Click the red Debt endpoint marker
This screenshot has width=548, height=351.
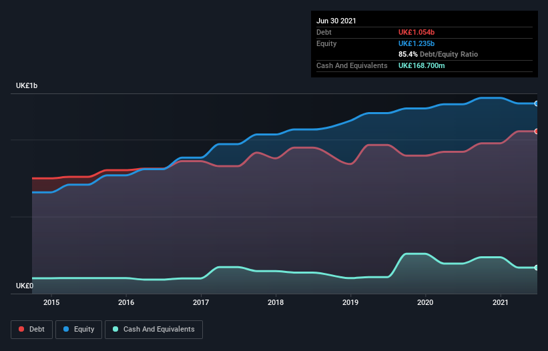[x=537, y=131]
